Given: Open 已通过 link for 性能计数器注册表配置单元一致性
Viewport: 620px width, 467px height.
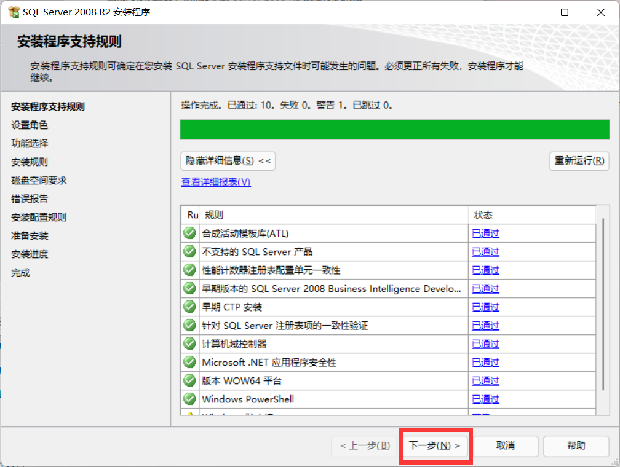Looking at the screenshot, I should click(485, 270).
